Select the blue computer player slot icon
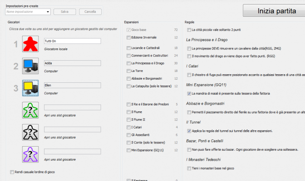 (31, 66)
